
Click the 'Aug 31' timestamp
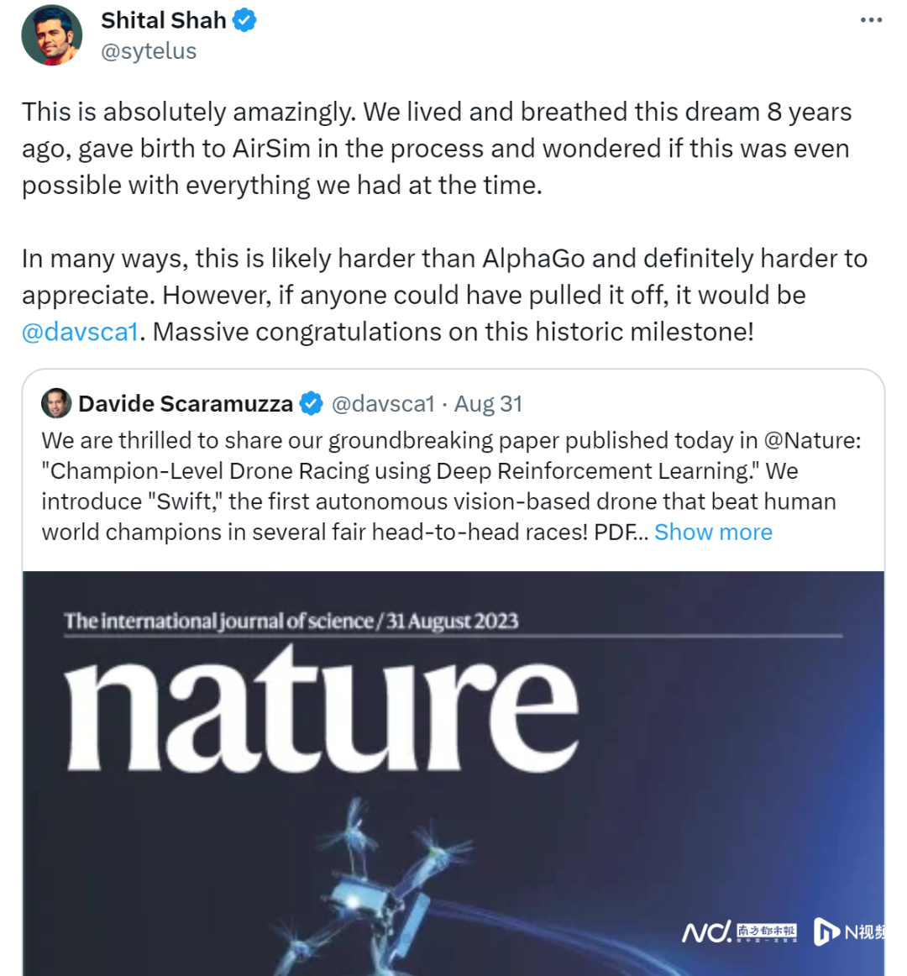pyautogui.click(x=489, y=404)
